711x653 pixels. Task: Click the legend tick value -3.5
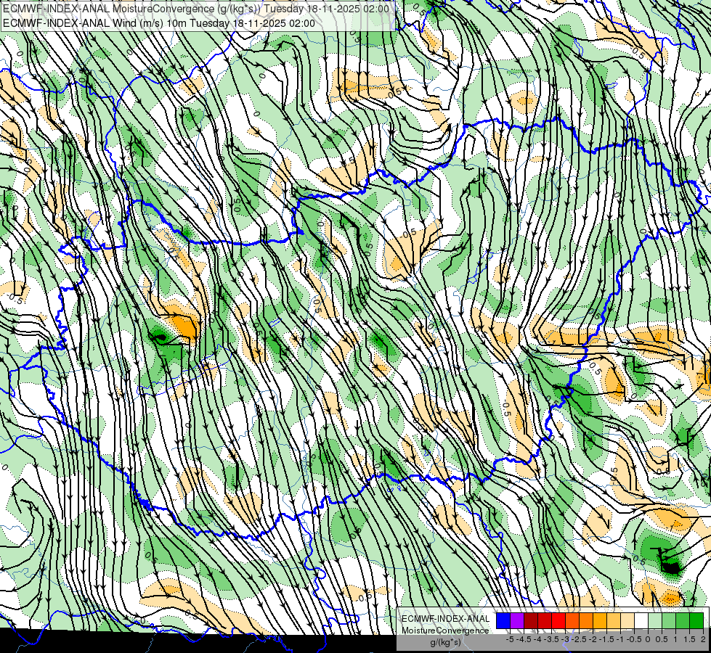[x=551, y=639]
